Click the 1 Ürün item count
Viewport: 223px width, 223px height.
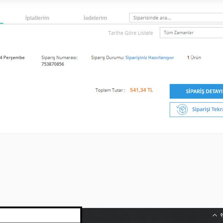194,57
